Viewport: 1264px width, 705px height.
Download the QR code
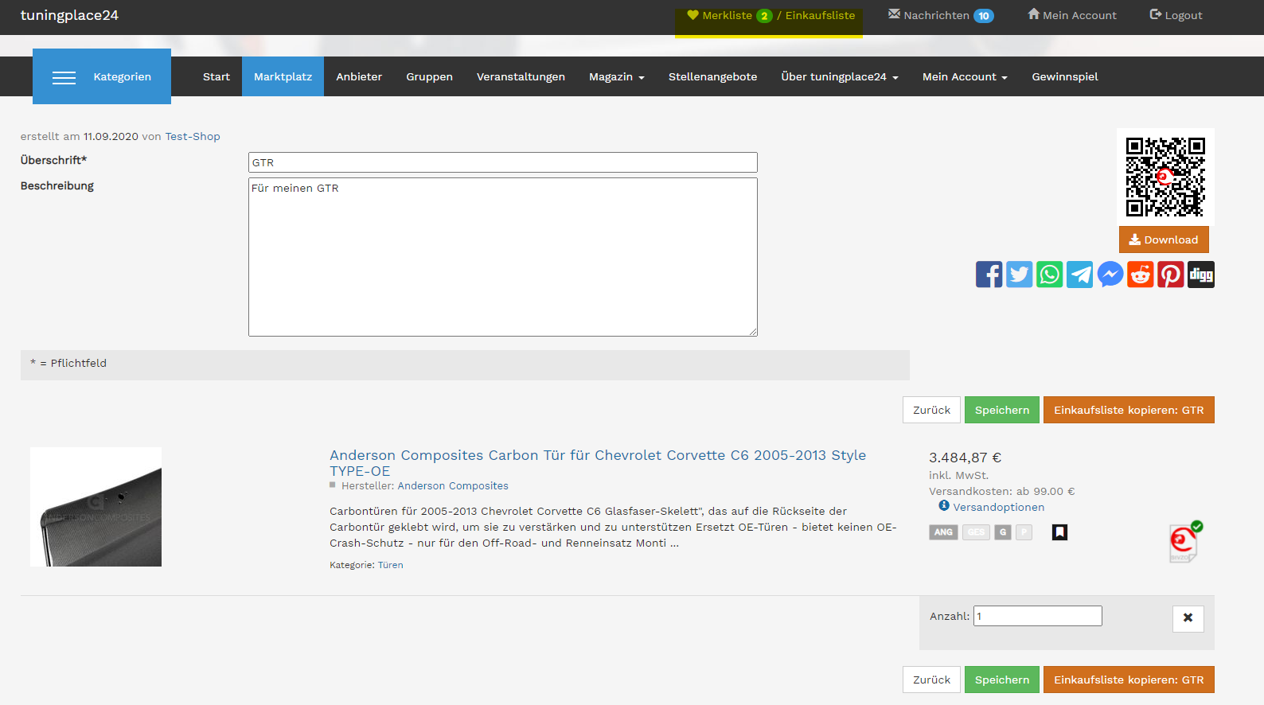coord(1164,240)
